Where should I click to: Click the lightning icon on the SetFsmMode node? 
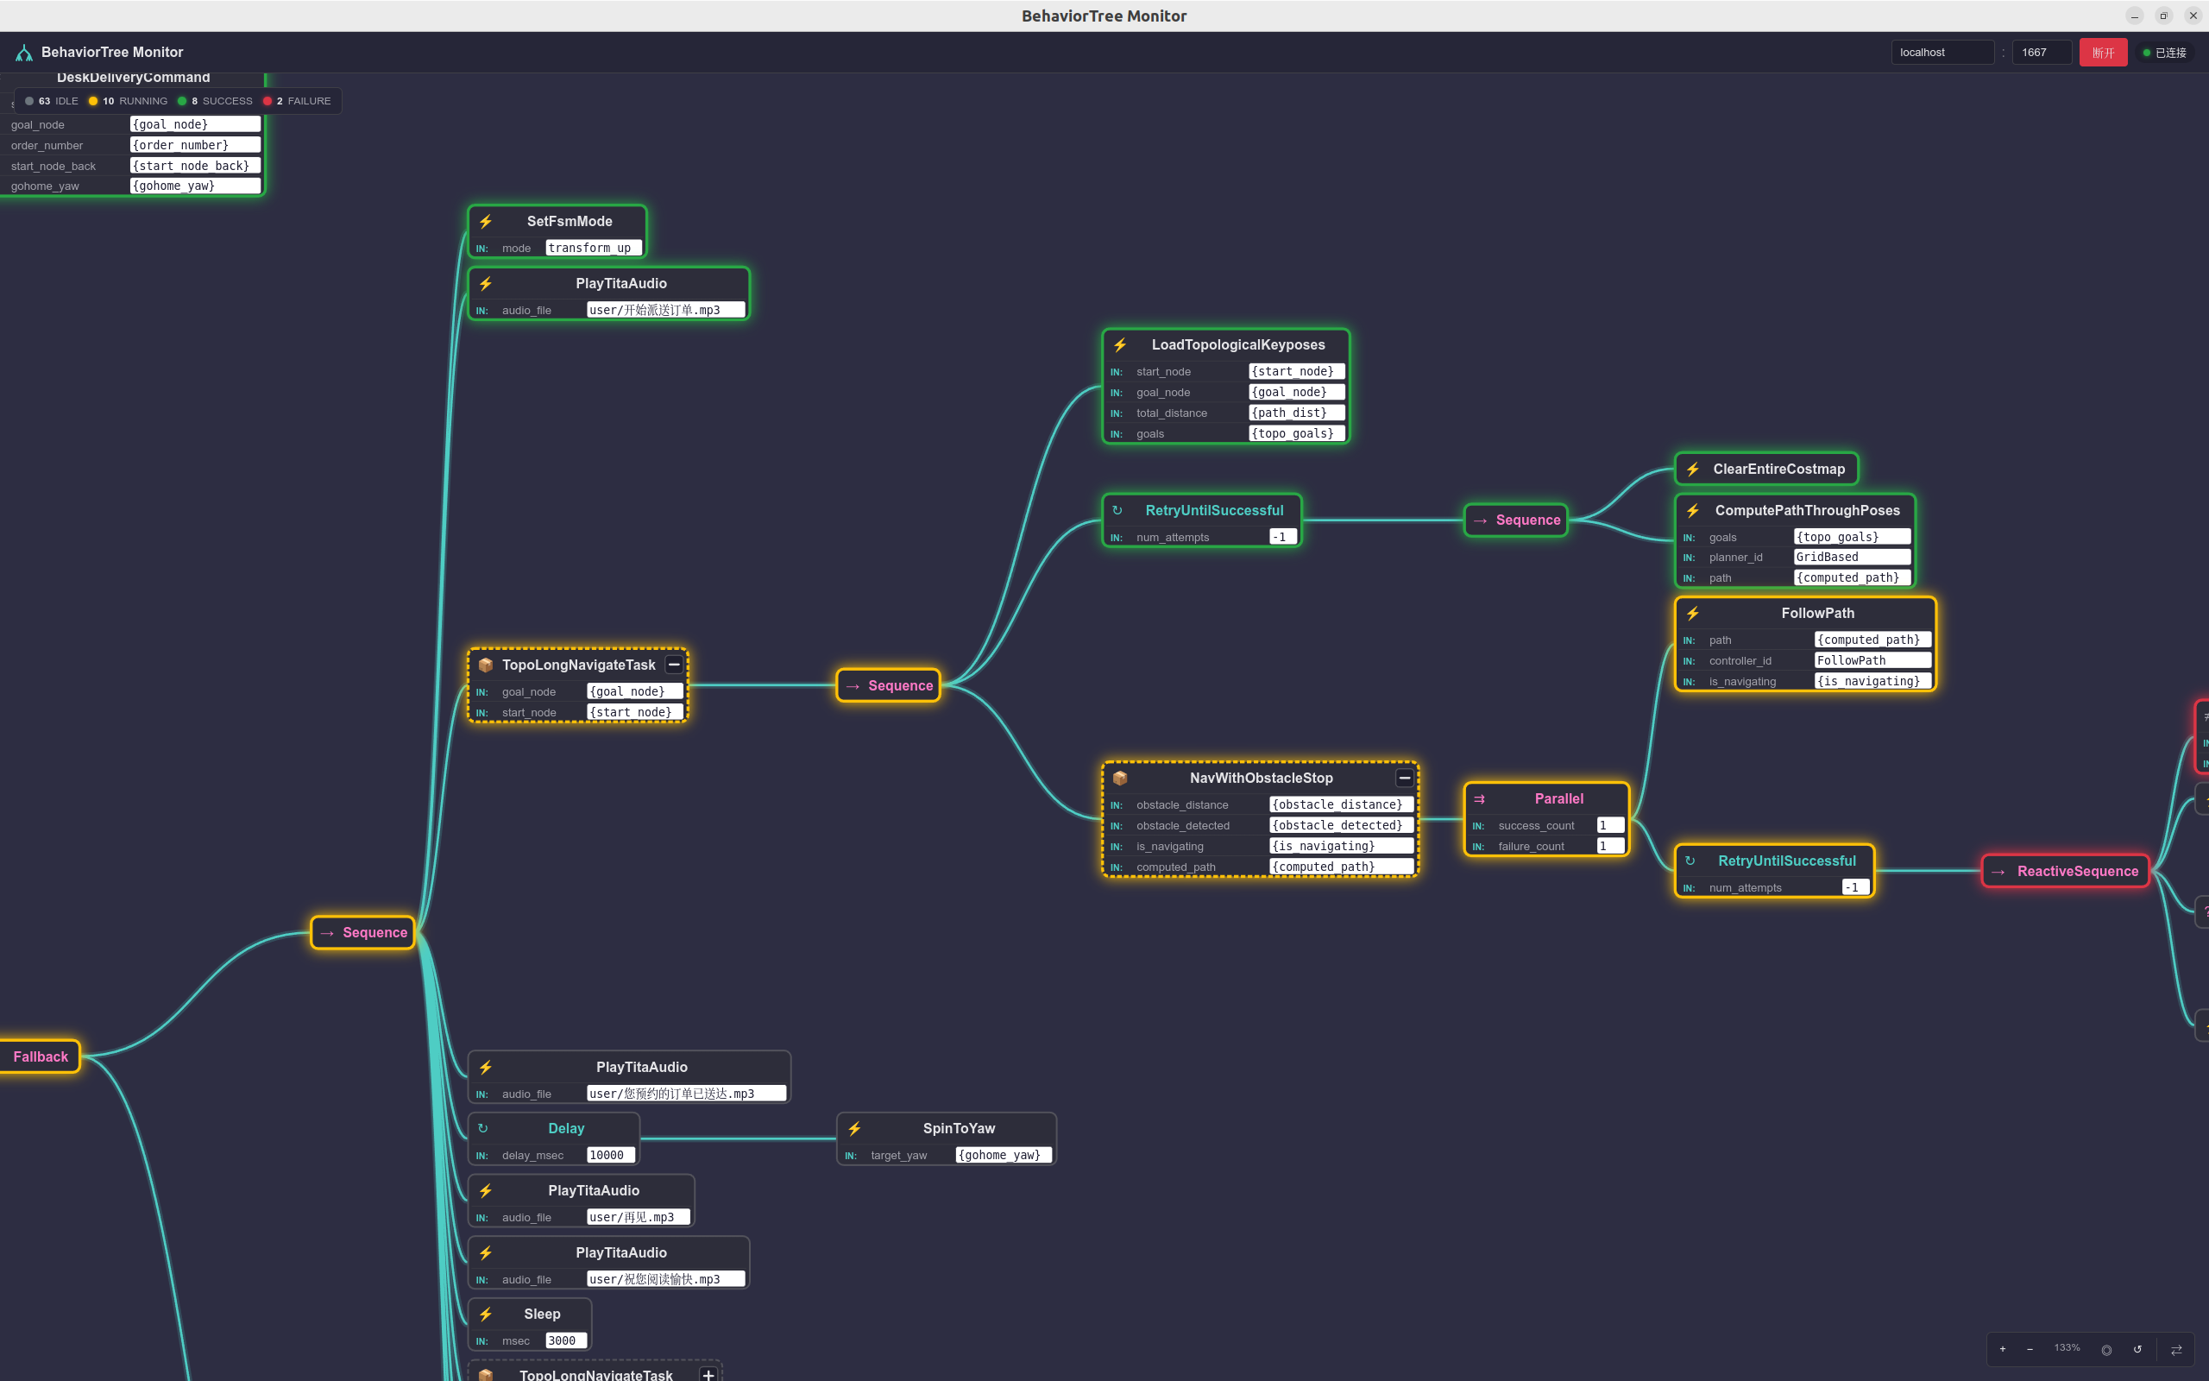pyautogui.click(x=486, y=221)
